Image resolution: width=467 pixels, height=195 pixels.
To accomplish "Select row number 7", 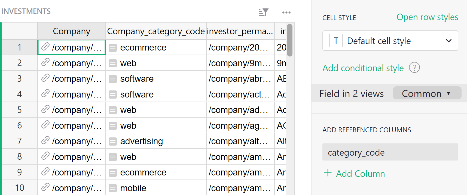I will point(19,141).
